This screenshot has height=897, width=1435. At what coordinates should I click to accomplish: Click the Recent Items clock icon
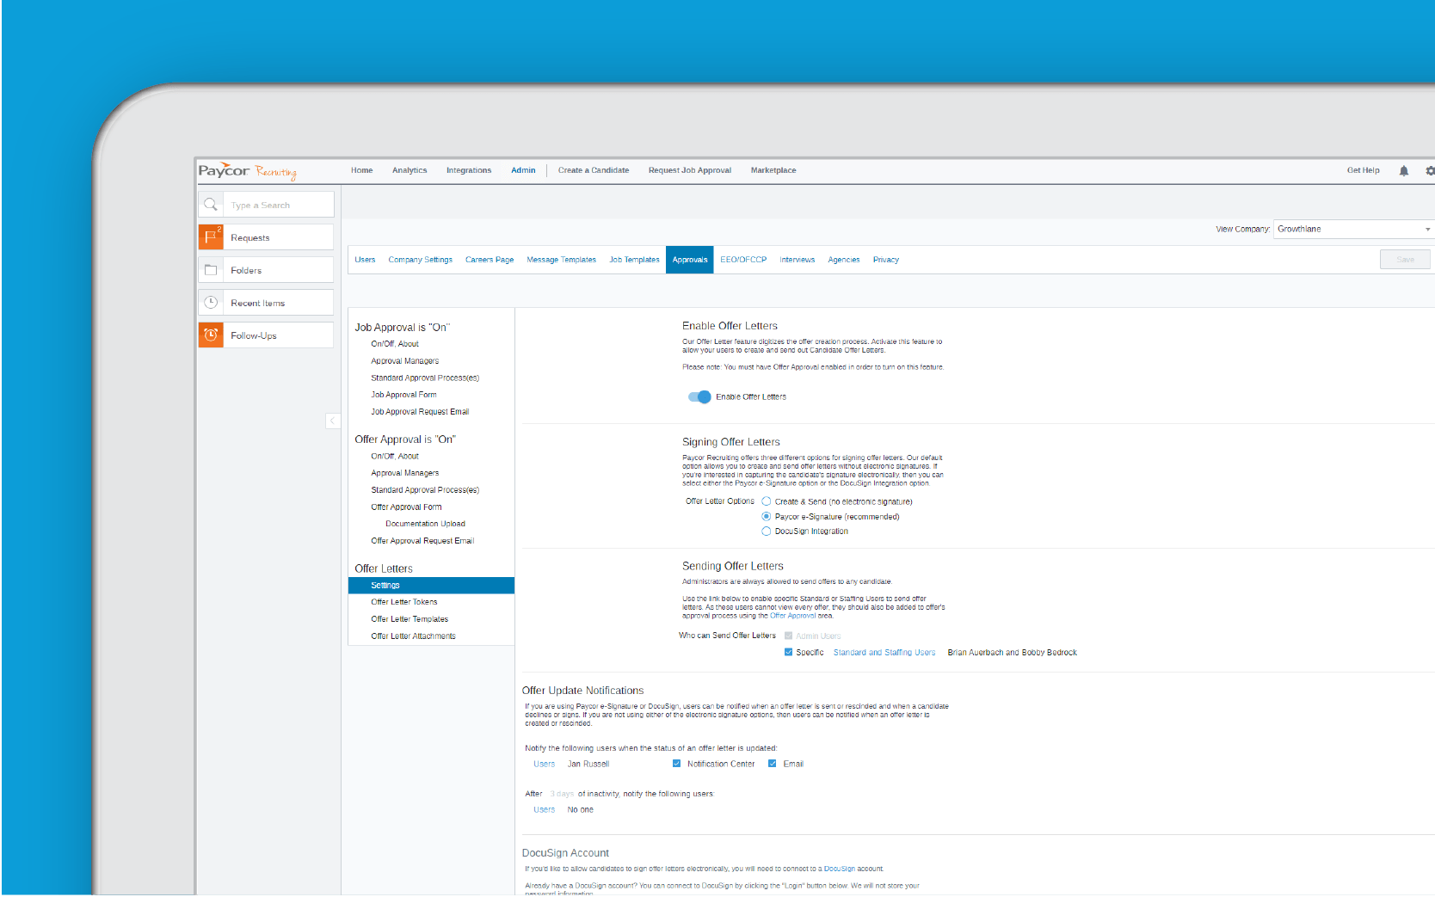[x=211, y=303]
